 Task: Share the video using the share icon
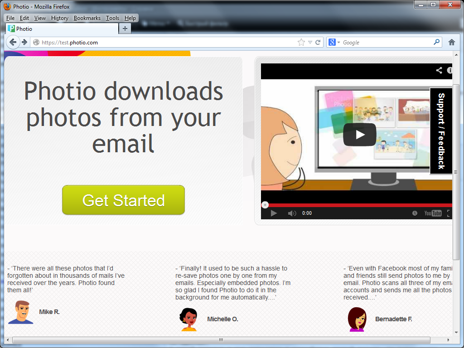pyautogui.click(x=439, y=70)
